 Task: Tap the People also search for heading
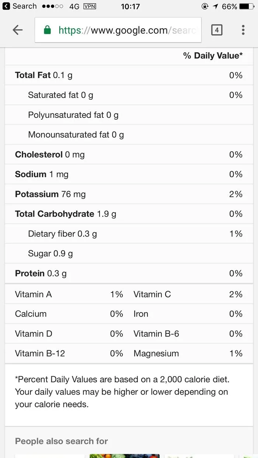(x=62, y=441)
